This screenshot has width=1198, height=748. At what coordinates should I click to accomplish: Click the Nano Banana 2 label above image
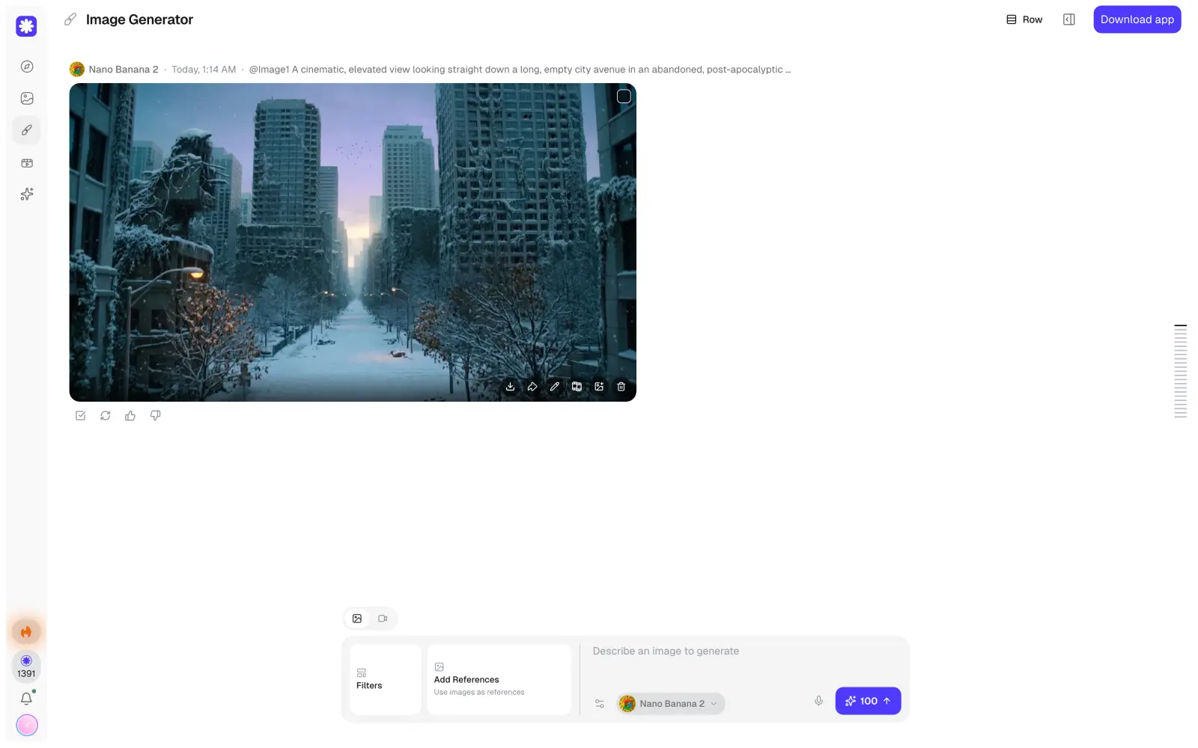click(124, 70)
